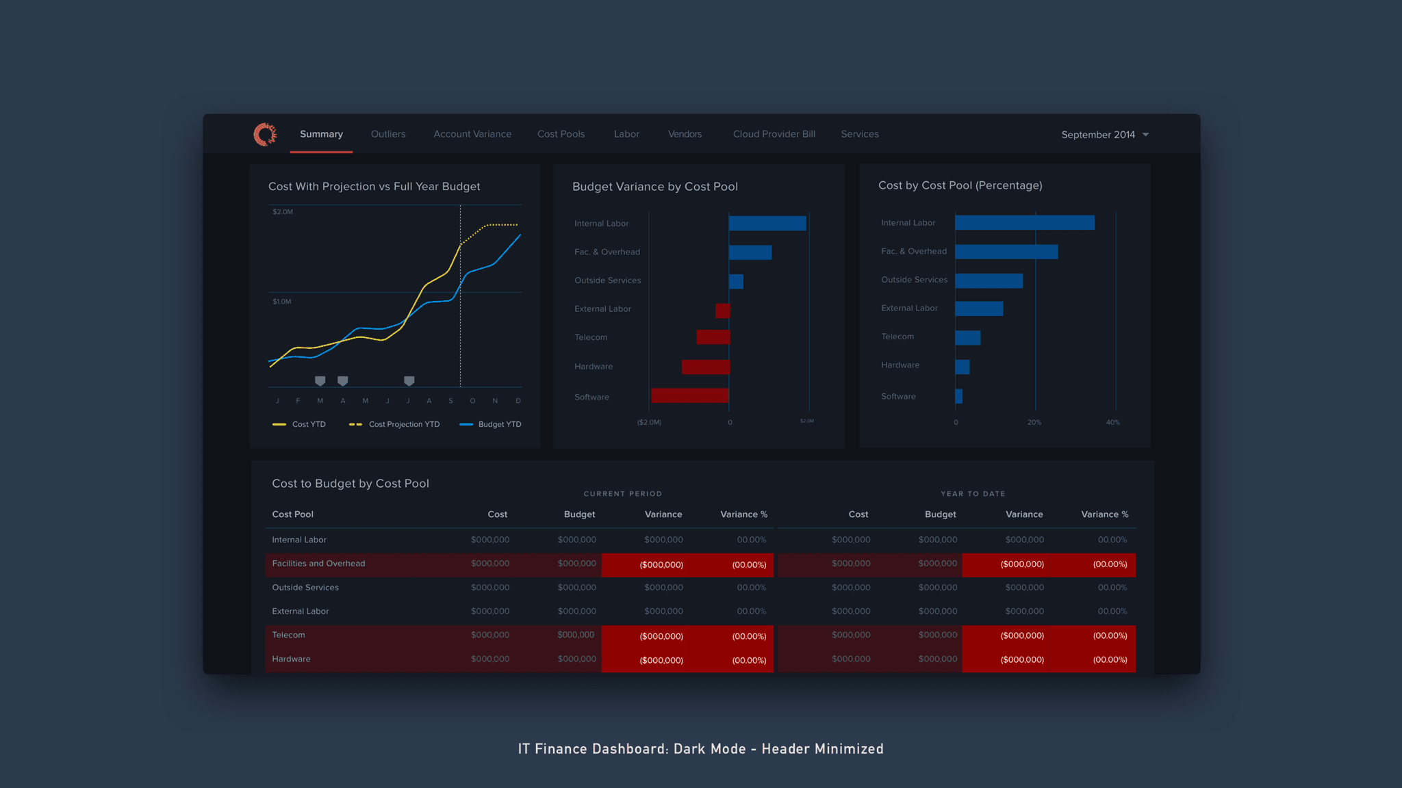Open the Account Variance tab
This screenshot has width=1402, height=788.
[472, 134]
